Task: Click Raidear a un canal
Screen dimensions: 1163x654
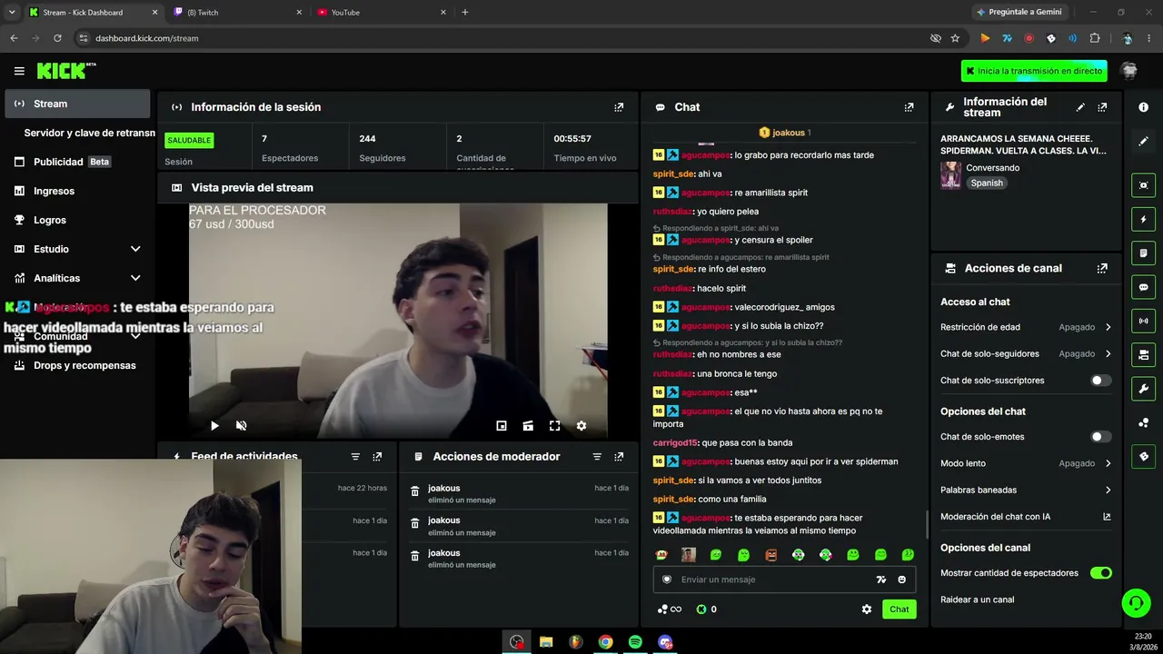Action: [x=978, y=599]
